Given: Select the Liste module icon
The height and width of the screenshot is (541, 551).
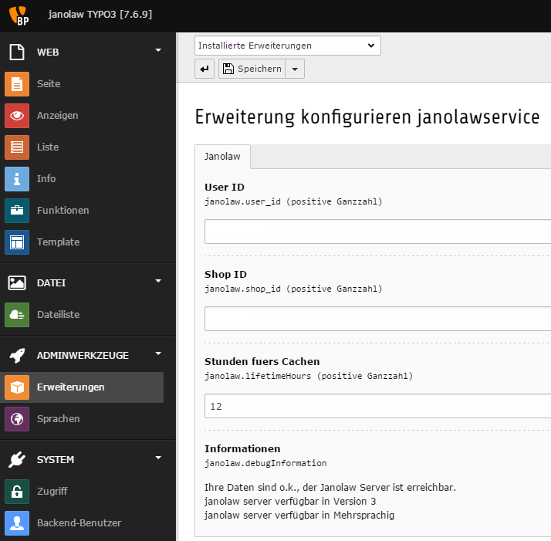Looking at the screenshot, I should 17,147.
